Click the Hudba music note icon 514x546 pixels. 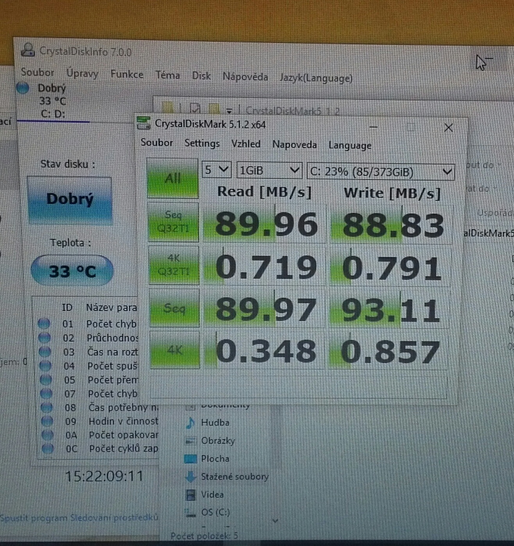coord(190,422)
